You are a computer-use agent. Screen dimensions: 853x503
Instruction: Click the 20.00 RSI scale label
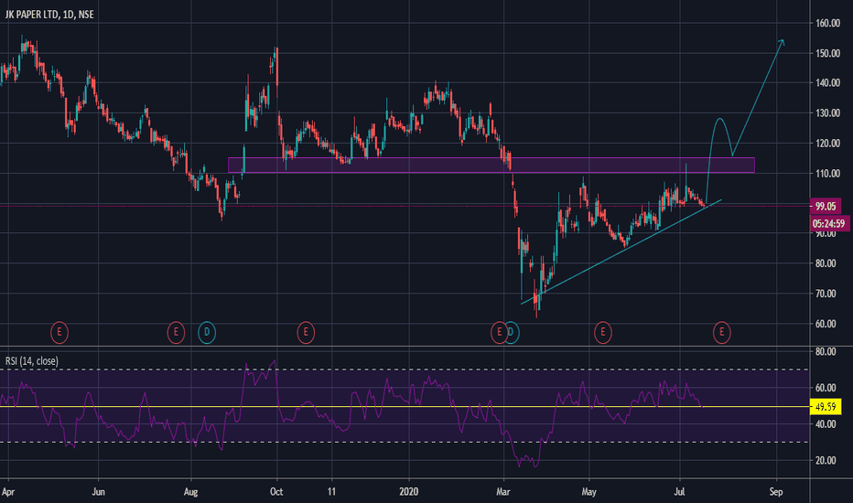(x=826, y=460)
